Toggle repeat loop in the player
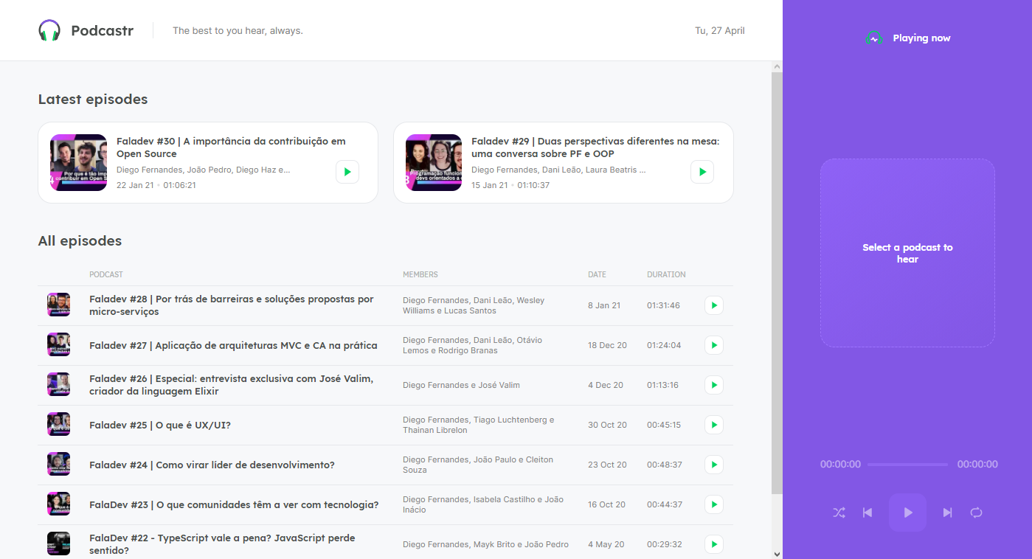Image resolution: width=1032 pixels, height=559 pixels. pyautogui.click(x=977, y=513)
